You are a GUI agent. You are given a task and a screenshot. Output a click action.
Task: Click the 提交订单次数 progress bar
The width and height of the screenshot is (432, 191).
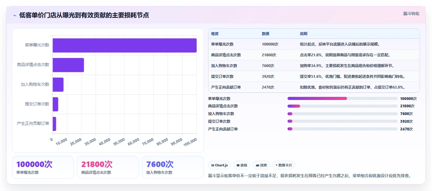(x=342, y=121)
